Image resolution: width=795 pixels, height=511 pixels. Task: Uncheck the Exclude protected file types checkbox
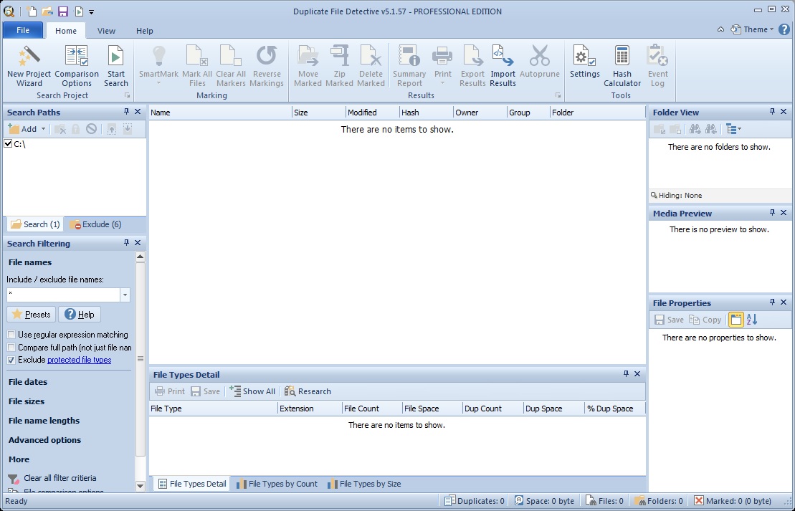point(11,360)
